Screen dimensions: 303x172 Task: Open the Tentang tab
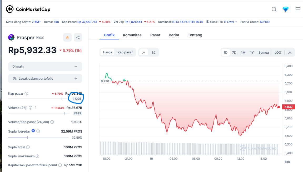[x=195, y=35]
